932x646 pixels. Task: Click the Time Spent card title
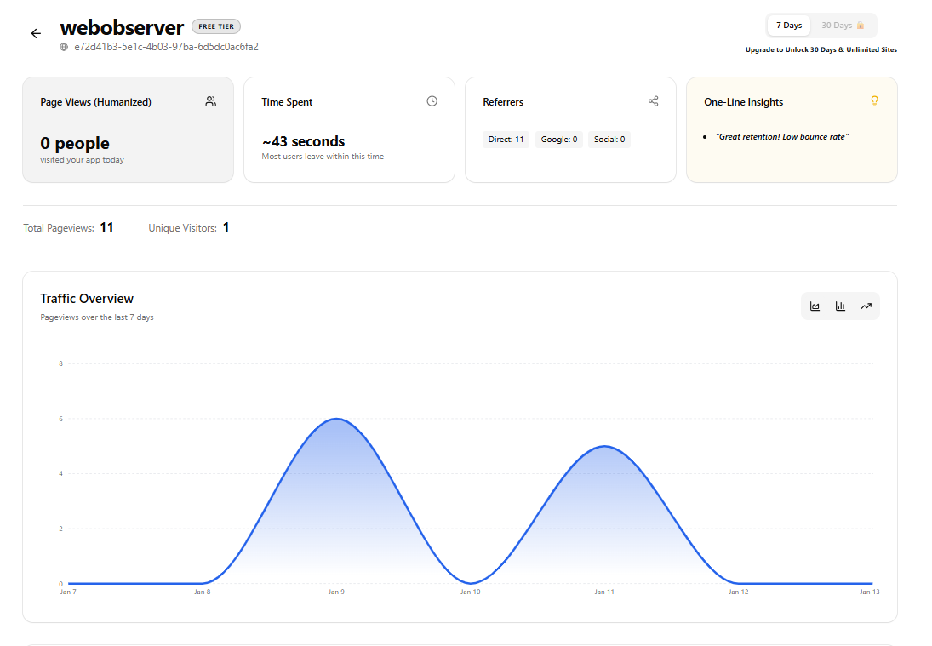[287, 102]
